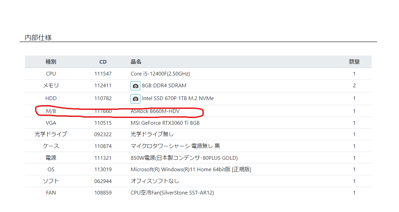Select quantity 1 in the OS row
399x212 pixels.
click(354, 170)
